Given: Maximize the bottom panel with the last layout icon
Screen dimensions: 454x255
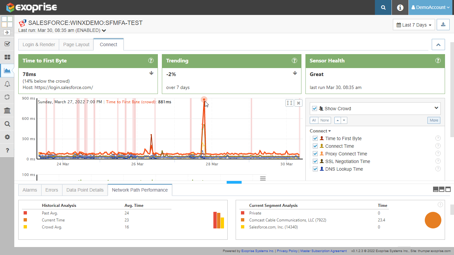Looking at the screenshot, I should (448, 189).
